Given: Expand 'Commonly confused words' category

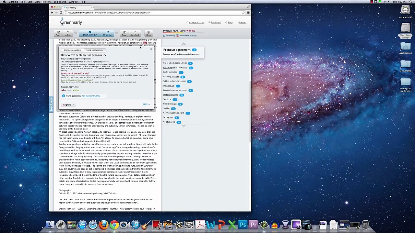Looking at the screenshot, I should 174,113.
